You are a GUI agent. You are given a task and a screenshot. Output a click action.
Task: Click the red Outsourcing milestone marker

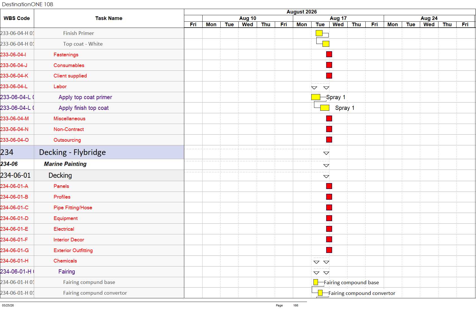tap(329, 140)
